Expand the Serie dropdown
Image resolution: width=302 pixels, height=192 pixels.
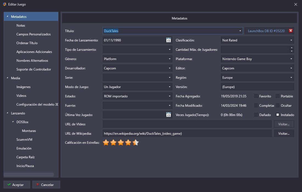pyautogui.click(x=169, y=78)
